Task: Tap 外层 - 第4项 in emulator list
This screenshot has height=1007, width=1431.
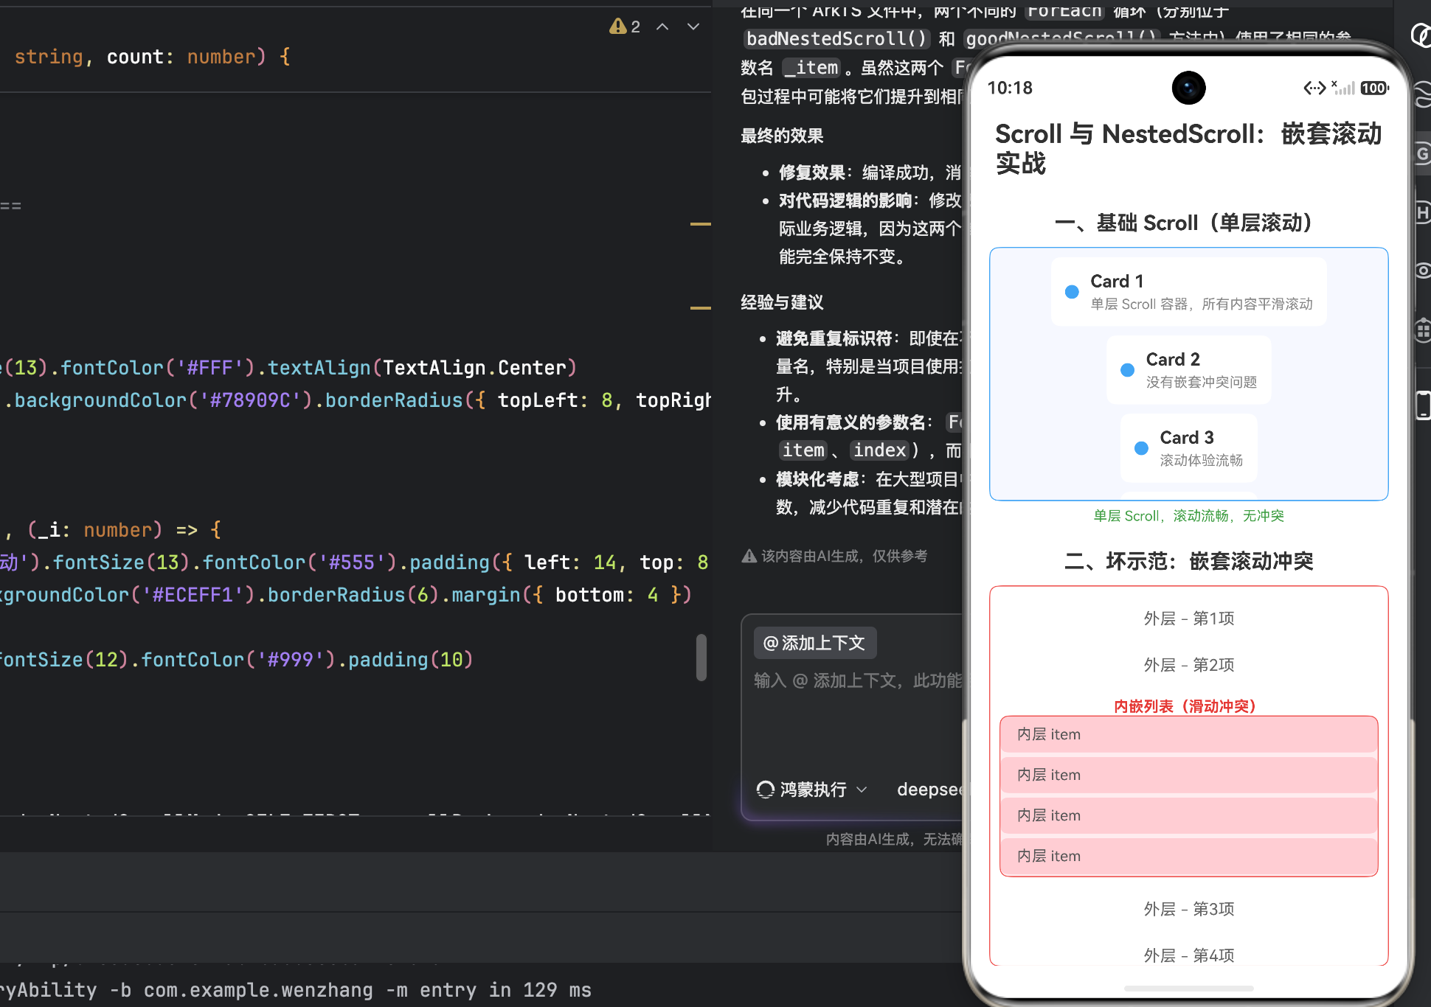Action: pyautogui.click(x=1188, y=955)
